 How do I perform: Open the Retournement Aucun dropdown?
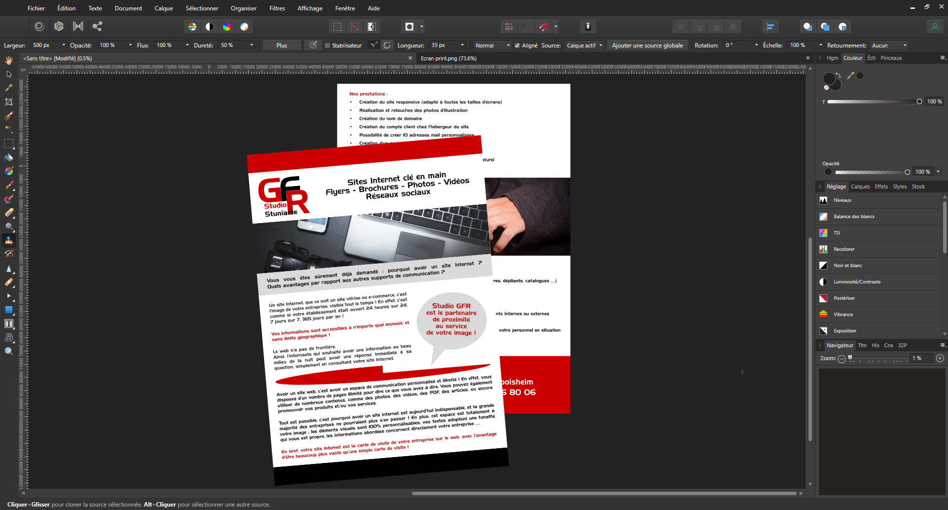click(x=890, y=45)
